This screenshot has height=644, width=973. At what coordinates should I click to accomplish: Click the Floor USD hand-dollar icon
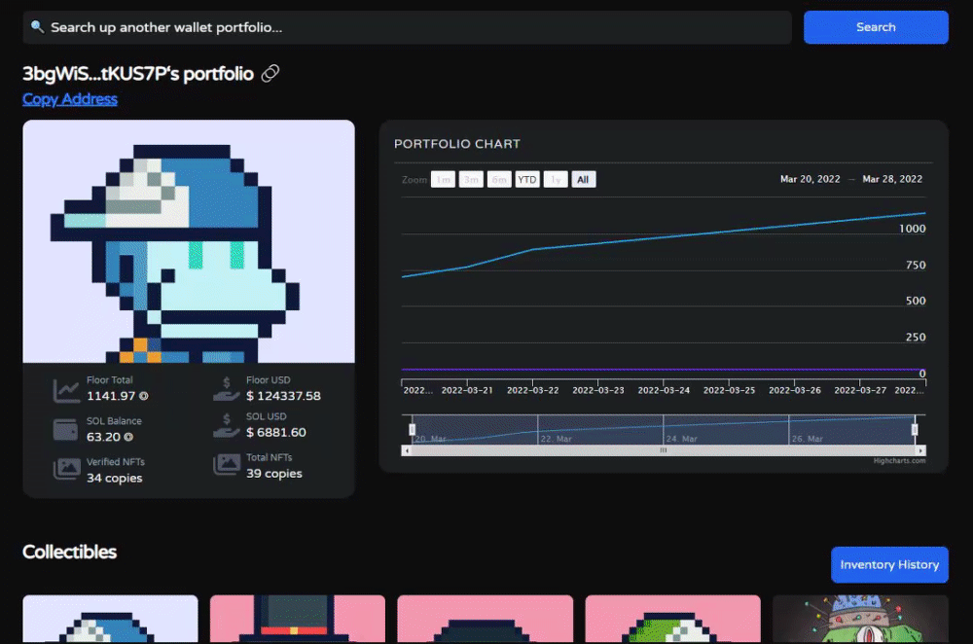[226, 389]
